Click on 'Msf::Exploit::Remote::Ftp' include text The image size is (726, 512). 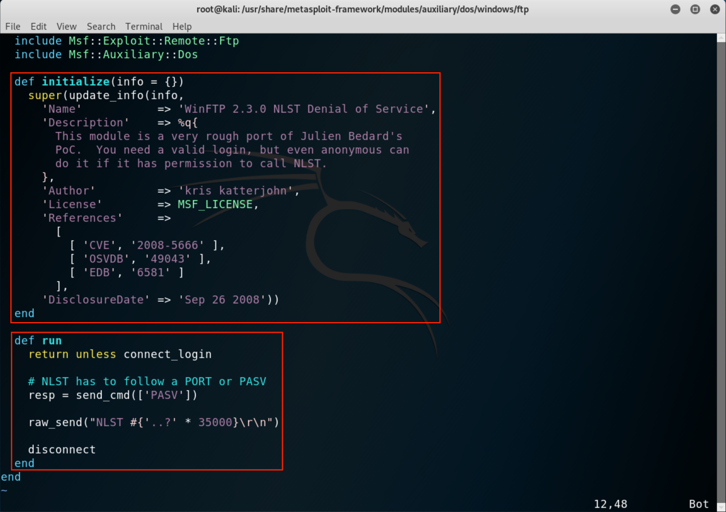tap(154, 41)
